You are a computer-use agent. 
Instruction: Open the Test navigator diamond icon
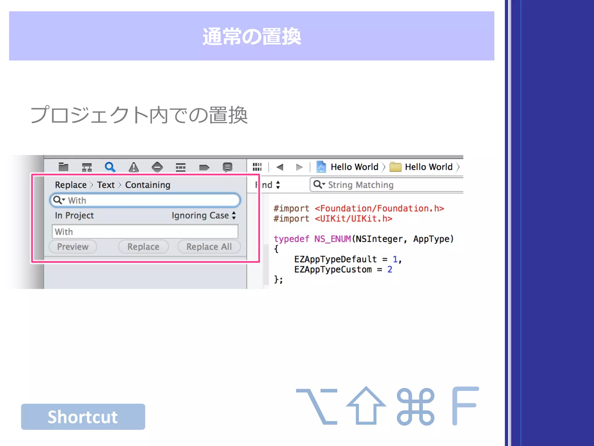click(157, 167)
